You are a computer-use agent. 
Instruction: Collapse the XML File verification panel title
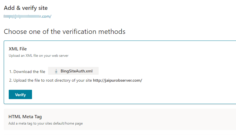[18, 49]
